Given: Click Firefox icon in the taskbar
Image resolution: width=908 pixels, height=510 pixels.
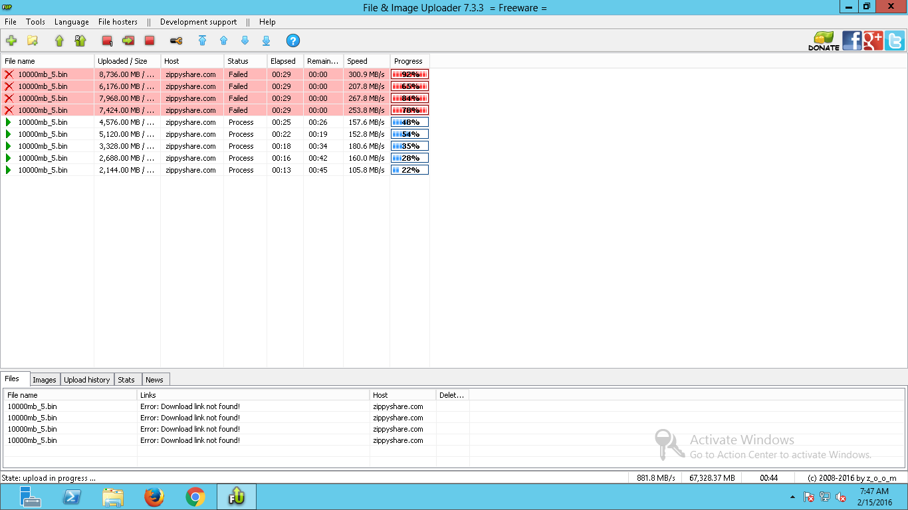Looking at the screenshot, I should click(154, 497).
